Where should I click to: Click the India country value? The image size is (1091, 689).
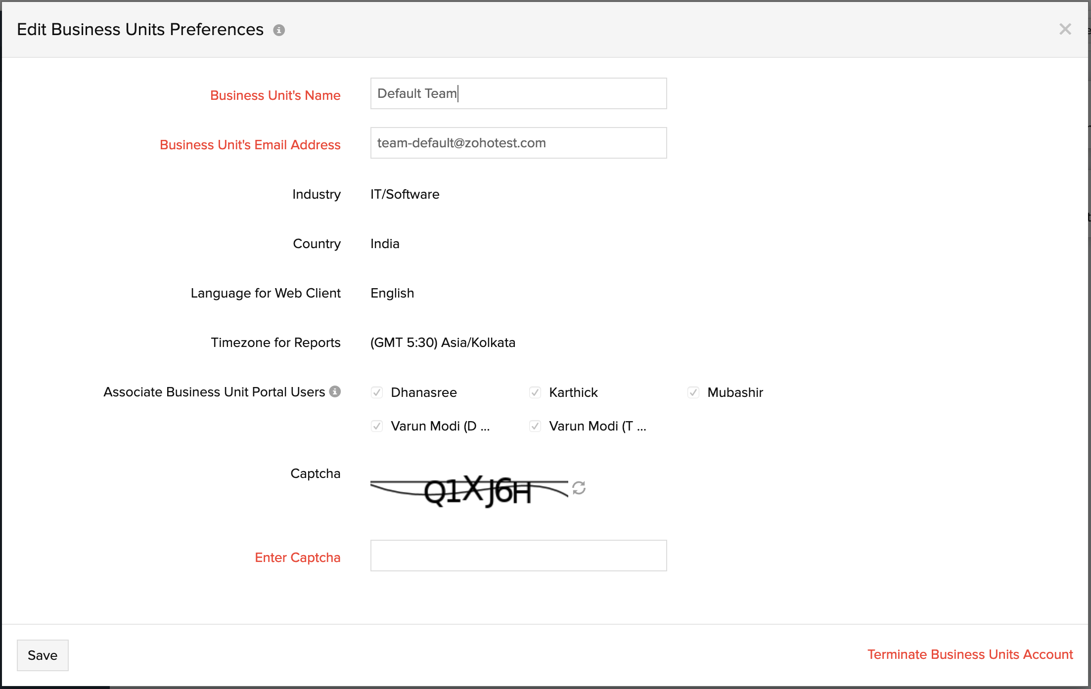pyautogui.click(x=385, y=244)
